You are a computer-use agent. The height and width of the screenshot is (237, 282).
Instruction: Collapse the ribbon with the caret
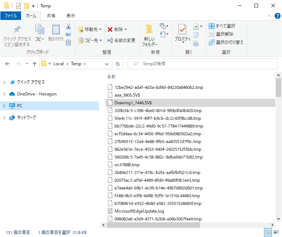point(269,16)
